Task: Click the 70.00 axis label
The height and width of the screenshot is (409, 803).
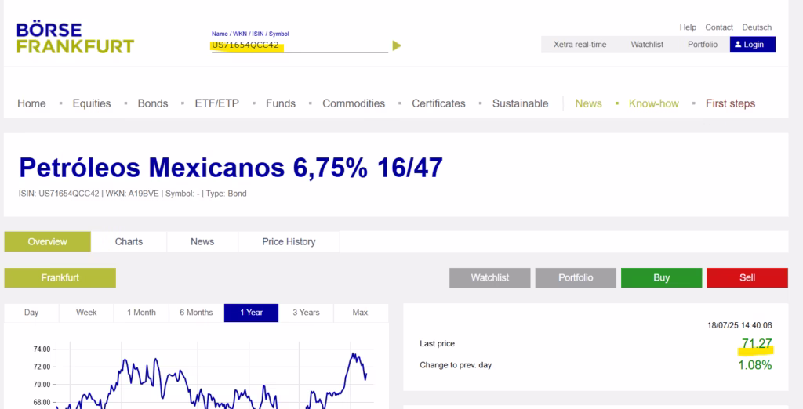Action: 42,385
